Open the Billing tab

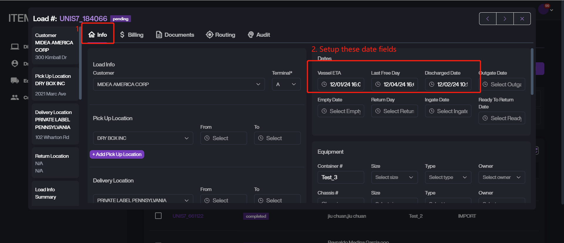tap(132, 35)
